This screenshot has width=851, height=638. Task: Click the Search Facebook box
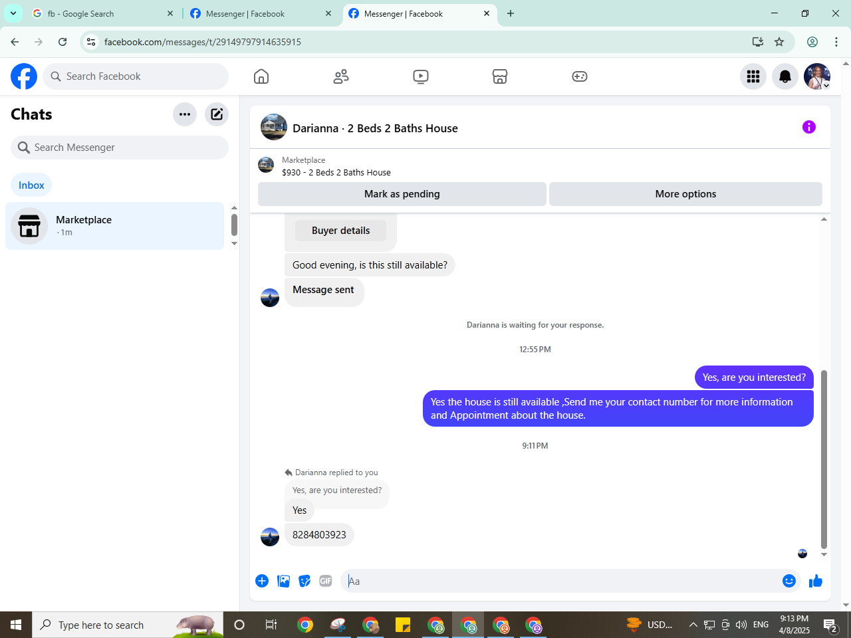click(x=136, y=76)
